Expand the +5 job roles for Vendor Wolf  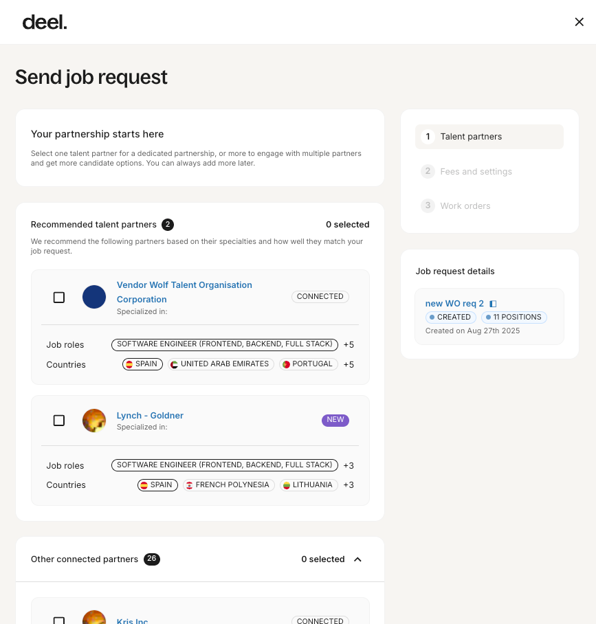(x=349, y=345)
